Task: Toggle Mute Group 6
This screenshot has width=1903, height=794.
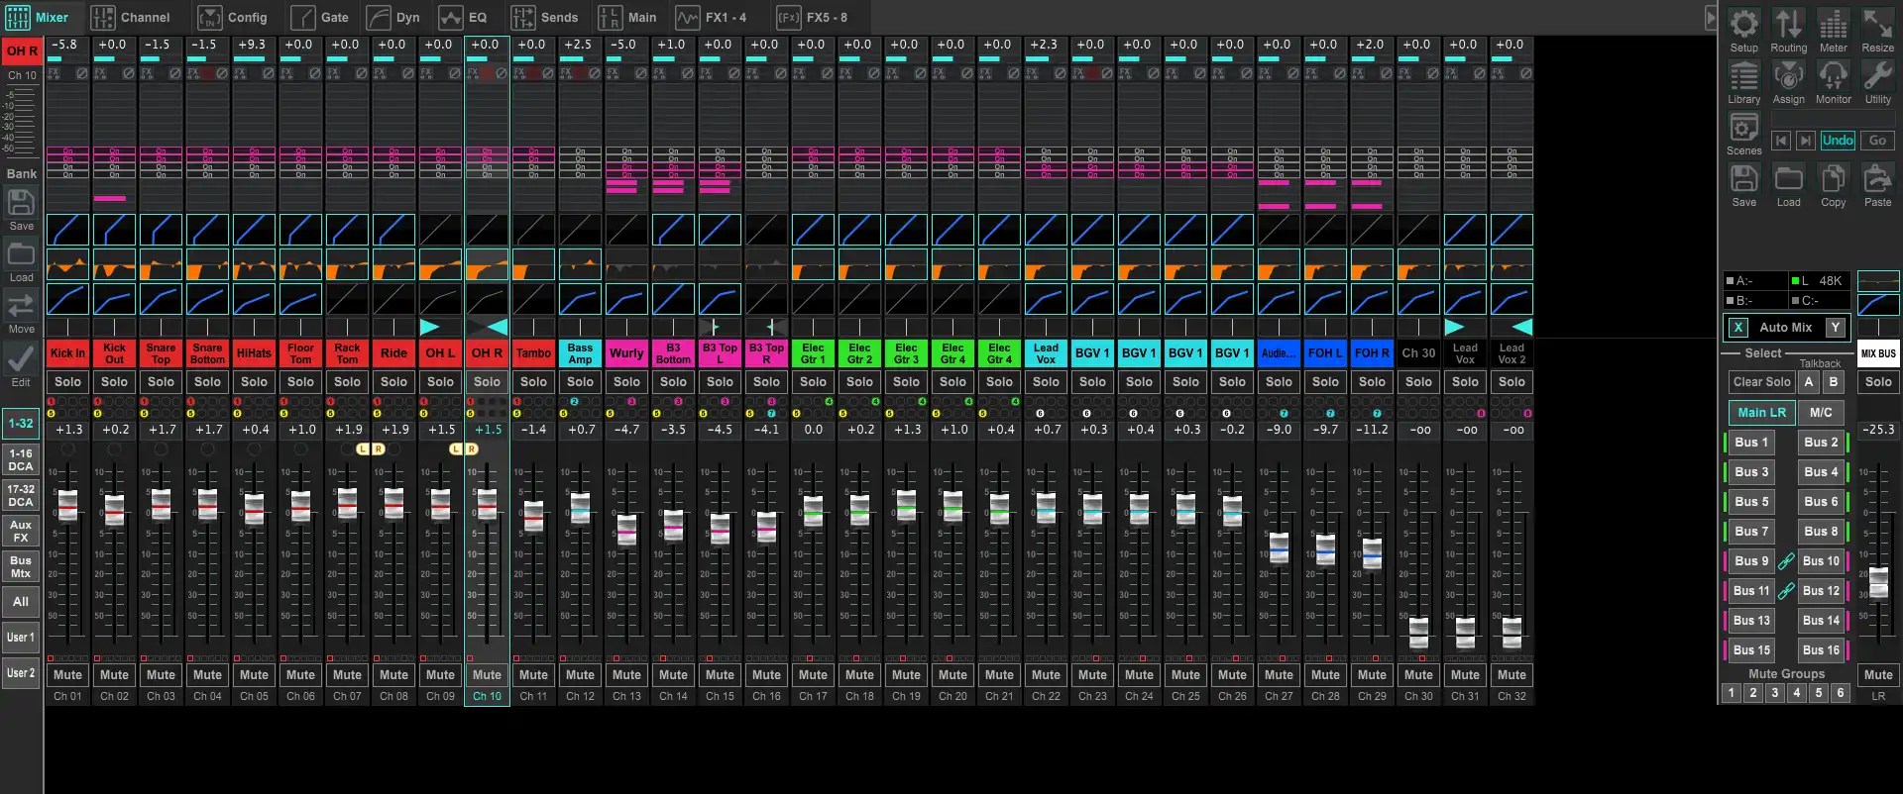Action: pos(1841,693)
